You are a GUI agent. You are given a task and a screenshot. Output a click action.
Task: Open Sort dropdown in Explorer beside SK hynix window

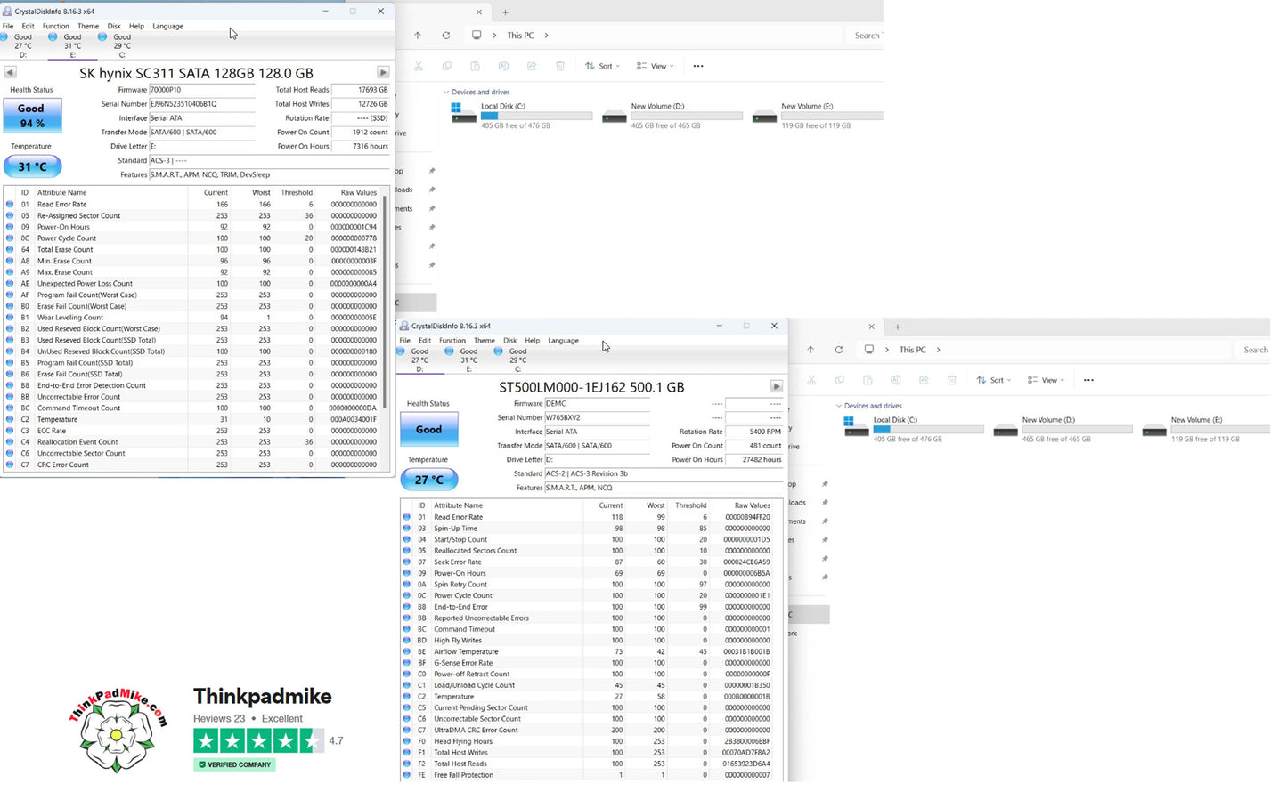(601, 66)
